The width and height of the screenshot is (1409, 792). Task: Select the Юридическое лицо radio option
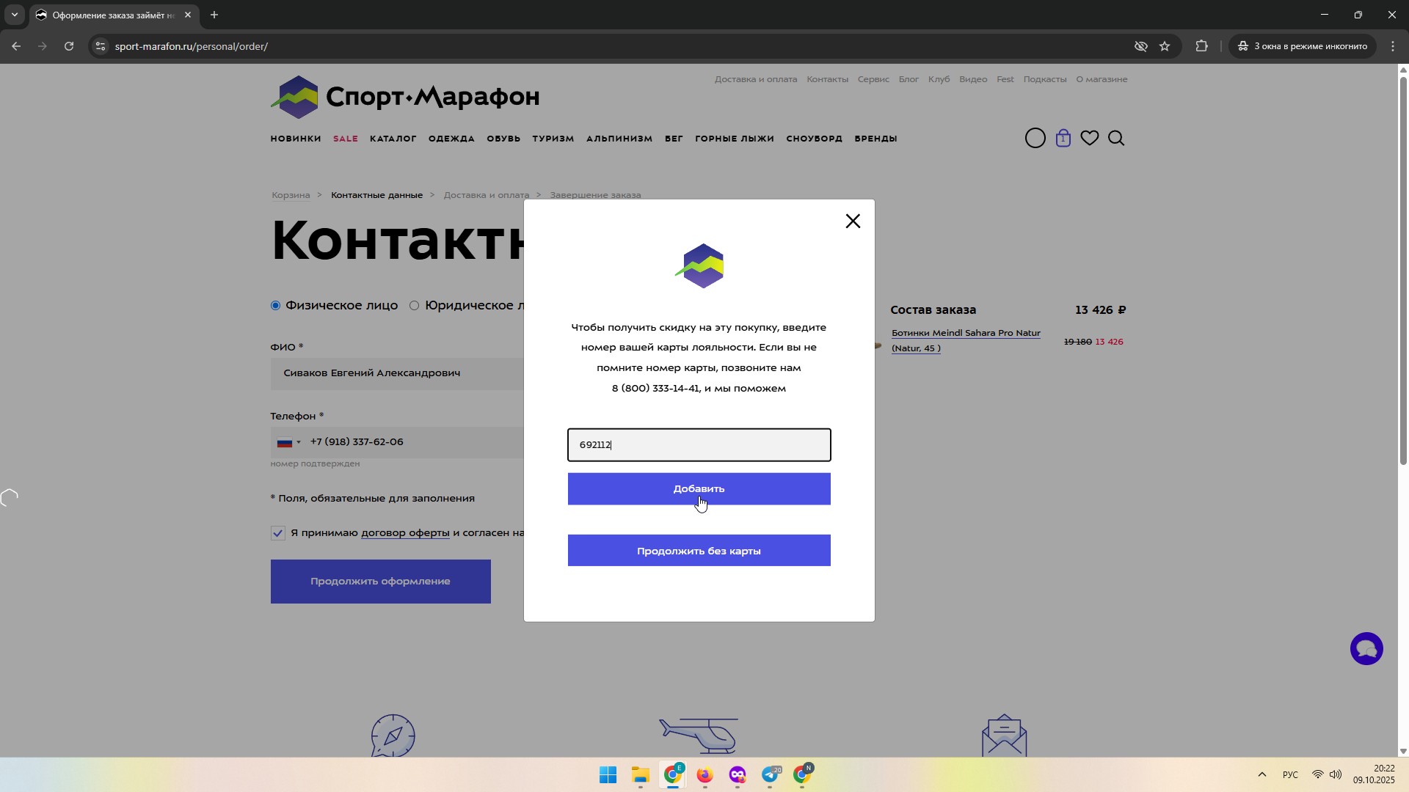click(415, 306)
